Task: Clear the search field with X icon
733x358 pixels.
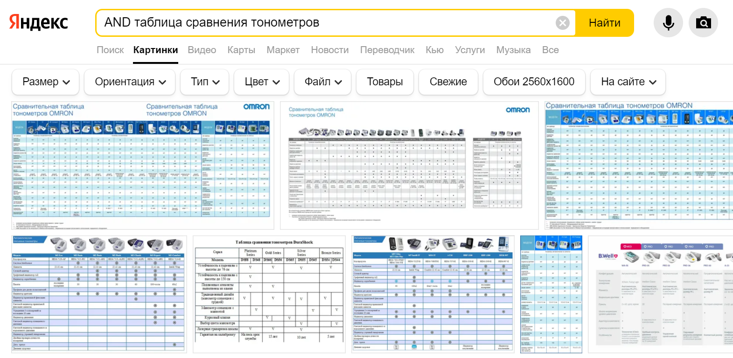Action: (563, 23)
